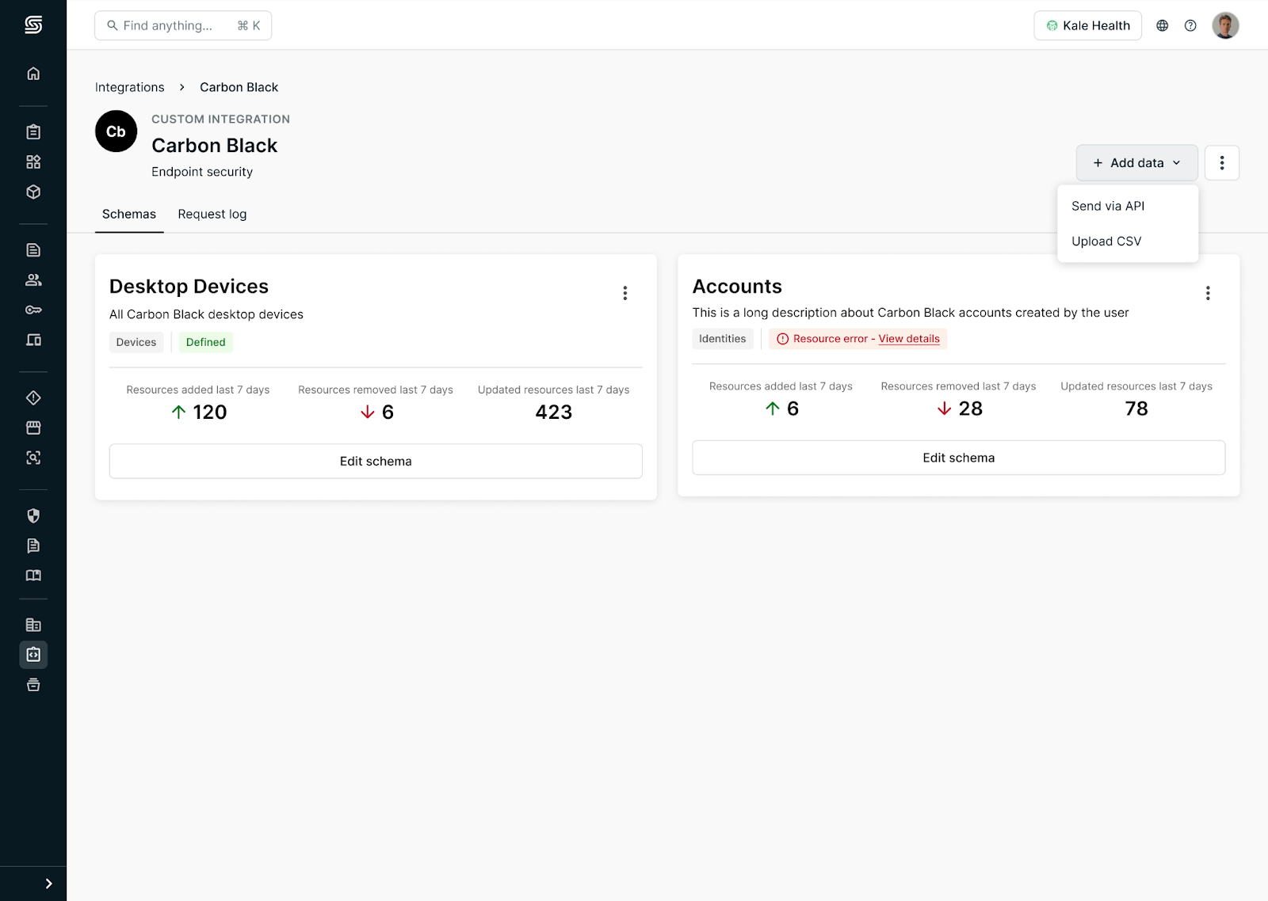Image resolution: width=1268 pixels, height=901 pixels.
Task: Open the text note icon below shield
Action: [33, 546]
